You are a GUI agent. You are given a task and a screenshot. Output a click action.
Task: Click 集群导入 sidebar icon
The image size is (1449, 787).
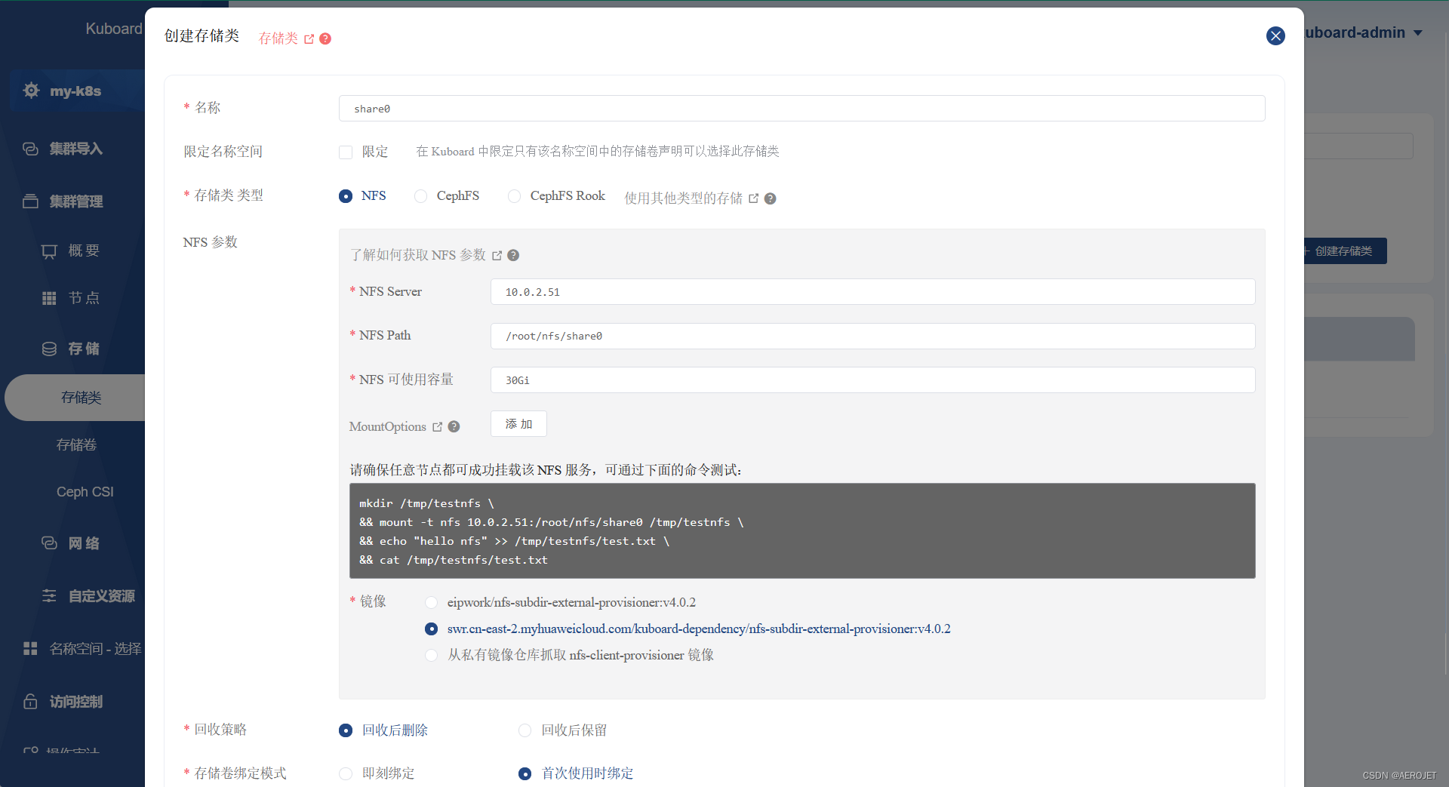click(x=30, y=149)
